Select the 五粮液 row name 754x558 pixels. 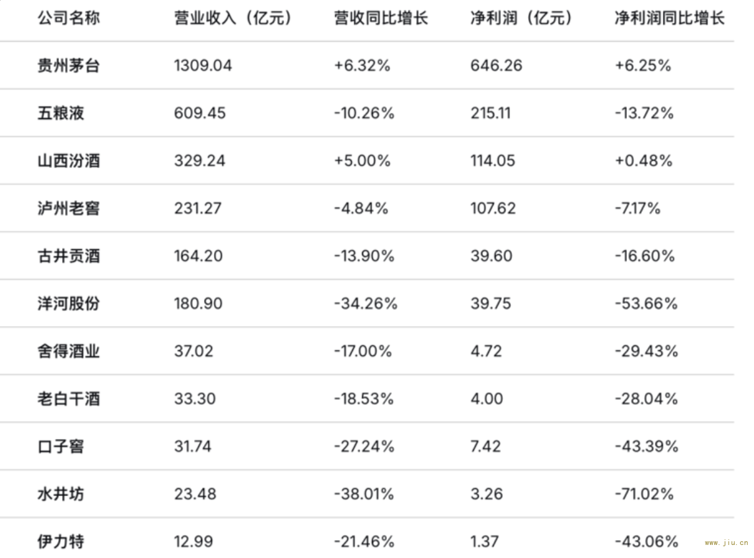[x=61, y=113]
